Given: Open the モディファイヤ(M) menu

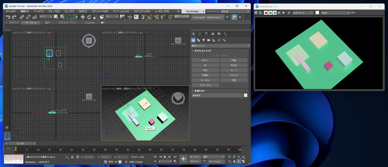Looking at the screenshot, I should click(100, 11).
